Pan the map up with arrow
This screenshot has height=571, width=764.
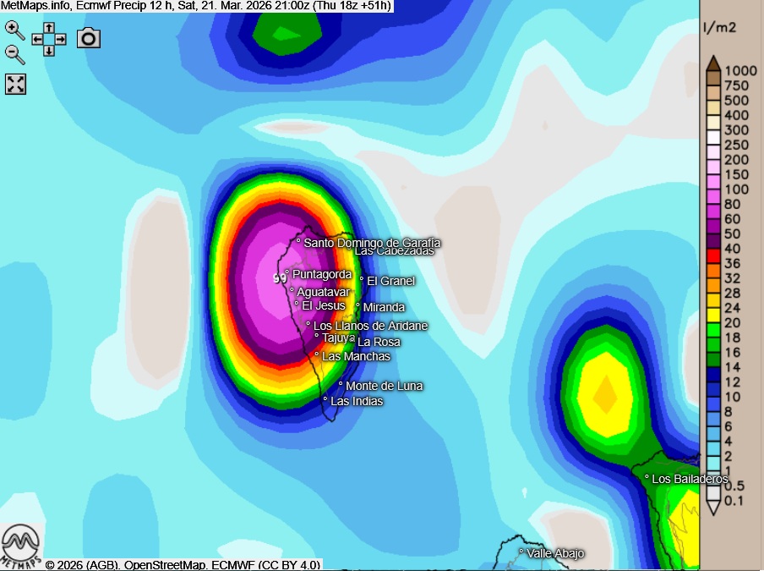(49, 28)
